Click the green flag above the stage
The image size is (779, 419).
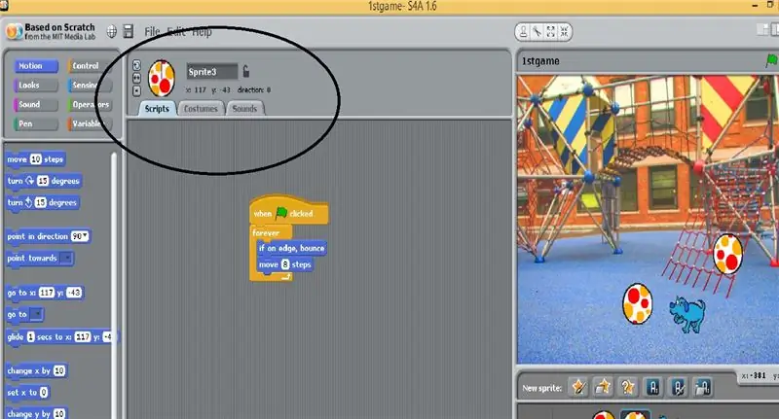point(771,60)
